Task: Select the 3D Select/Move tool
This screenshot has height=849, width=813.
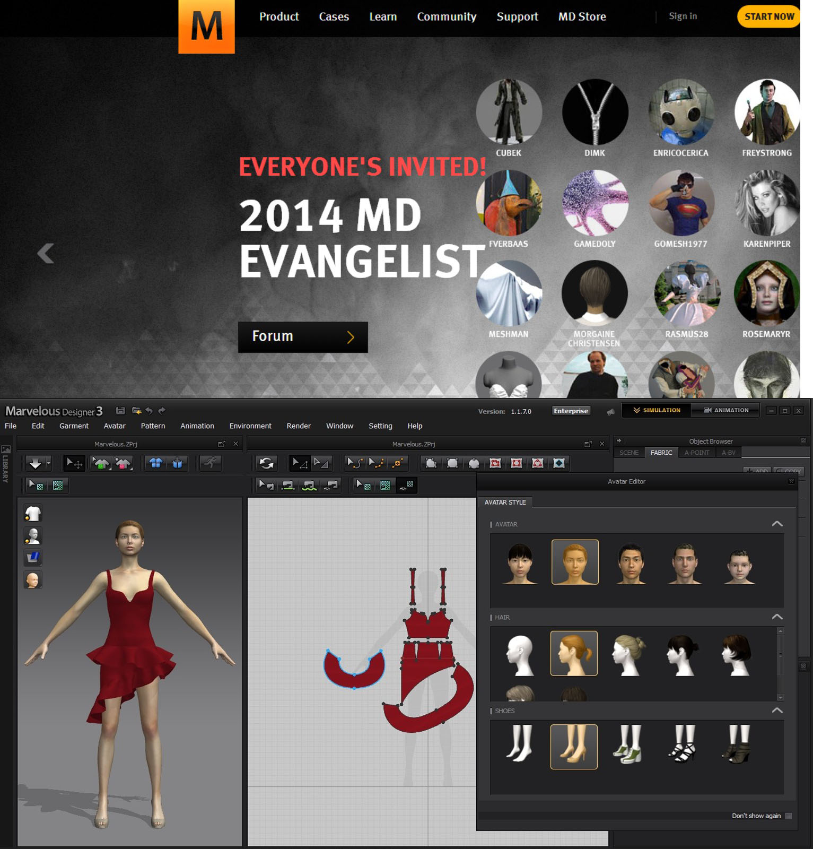Action: pos(74,463)
